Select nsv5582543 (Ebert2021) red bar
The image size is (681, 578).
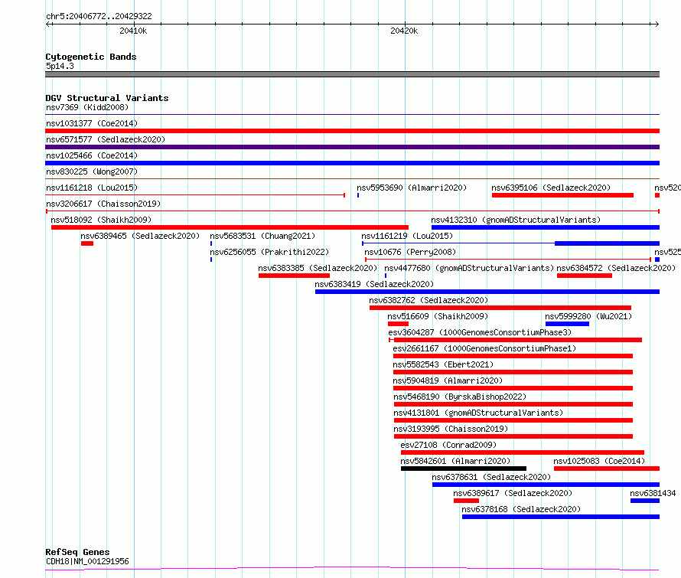pos(513,372)
